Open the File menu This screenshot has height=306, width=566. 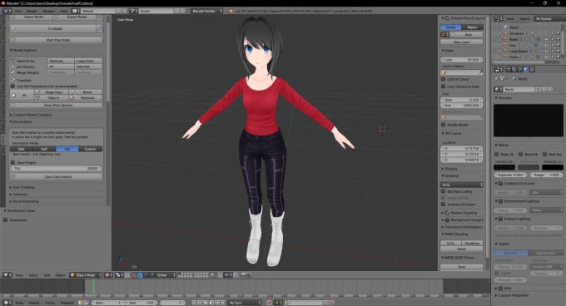[17, 11]
